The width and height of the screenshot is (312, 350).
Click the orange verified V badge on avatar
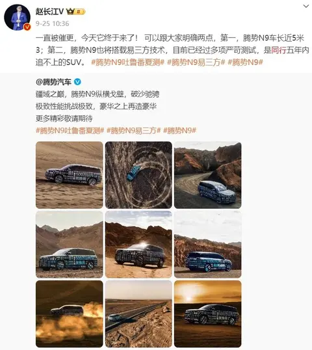tap(27, 27)
